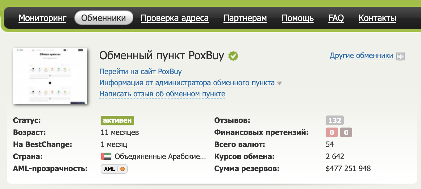Image resolution: width=421 pixels, height=189 pixels.
Task: Select the Обменники tab
Action: (104, 18)
